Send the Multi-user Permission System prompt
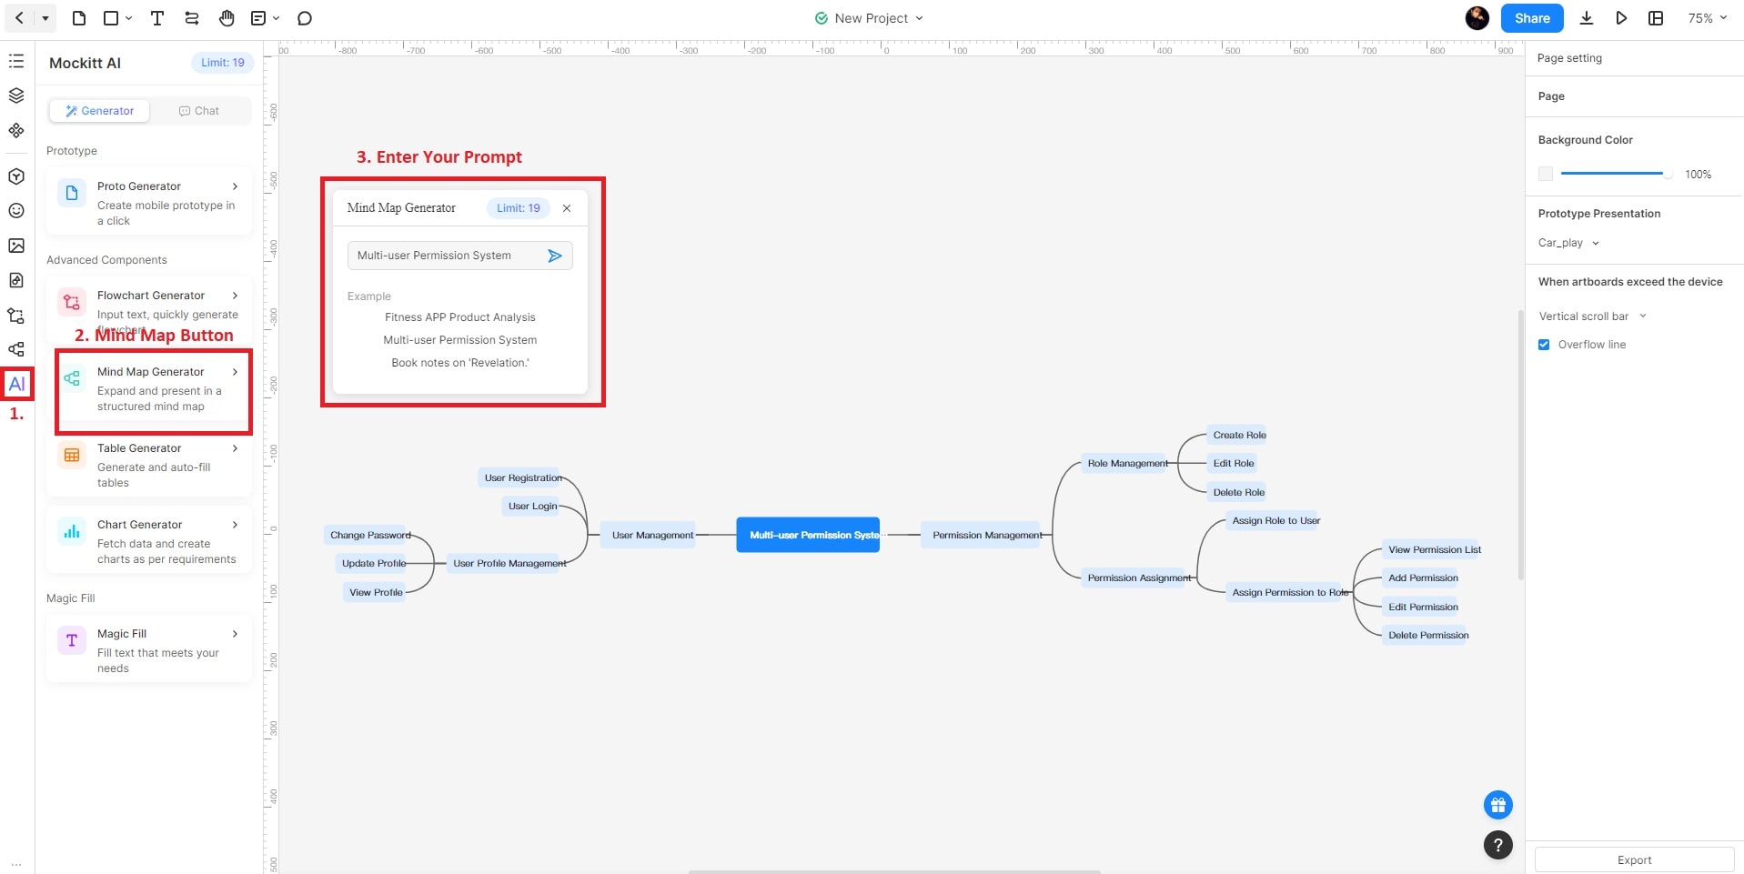Screen dimensions: 1744x874 [x=554, y=256]
